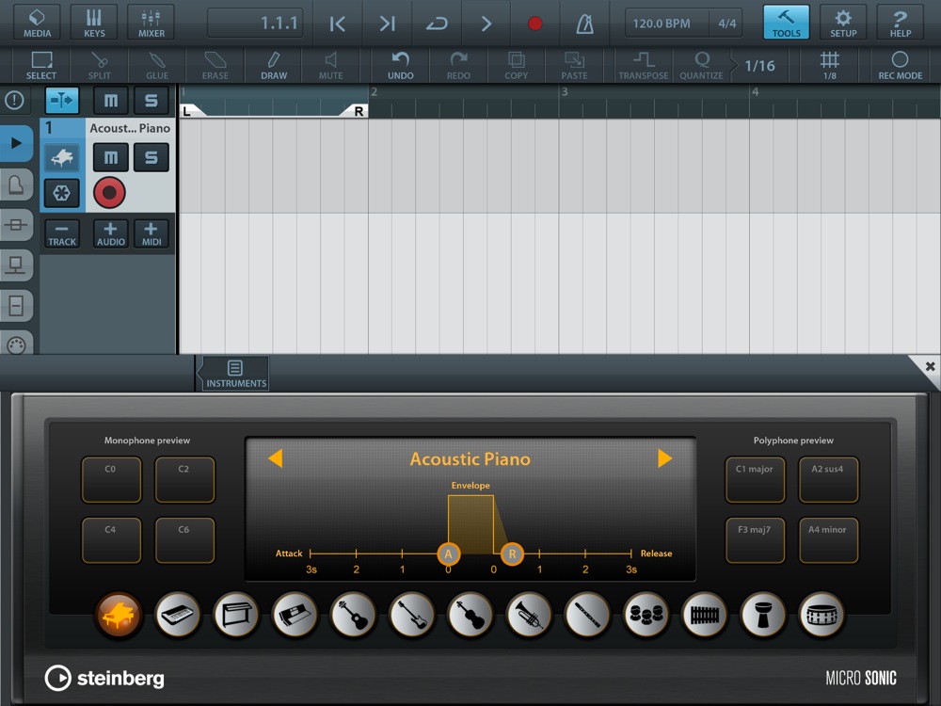Mute the Acoustic Piano track

pos(110,157)
